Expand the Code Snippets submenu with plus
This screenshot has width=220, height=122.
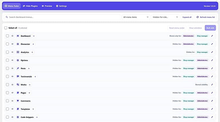click(37, 117)
